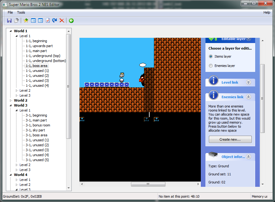Click the horizontal scrollbar thumb under the level view
The height and width of the screenshot is (202, 275).
148,184
